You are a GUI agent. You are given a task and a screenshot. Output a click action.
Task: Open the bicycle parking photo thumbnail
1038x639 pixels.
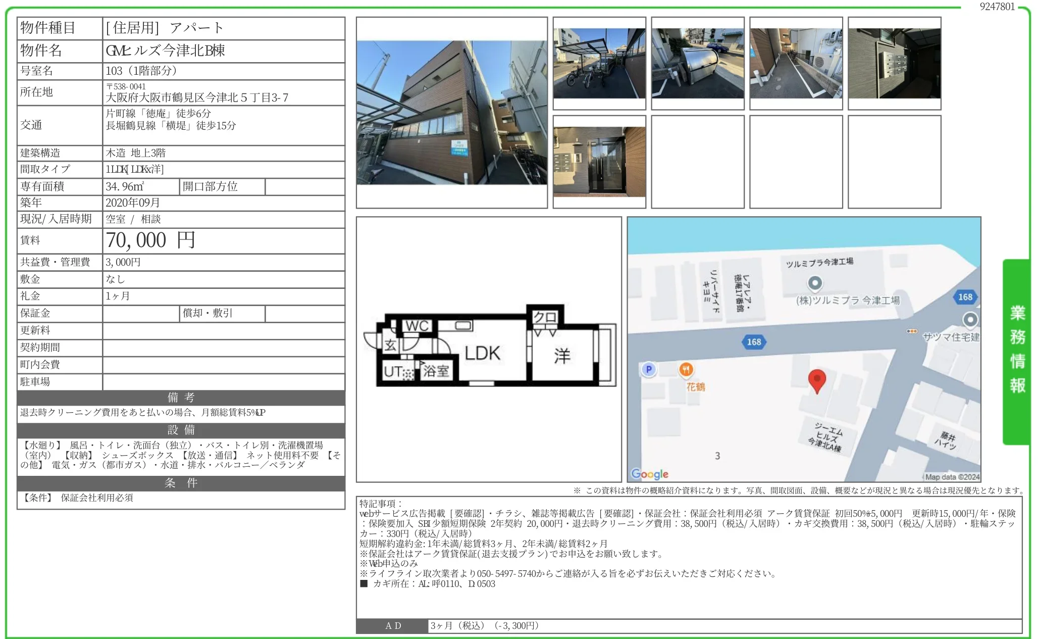coord(599,63)
